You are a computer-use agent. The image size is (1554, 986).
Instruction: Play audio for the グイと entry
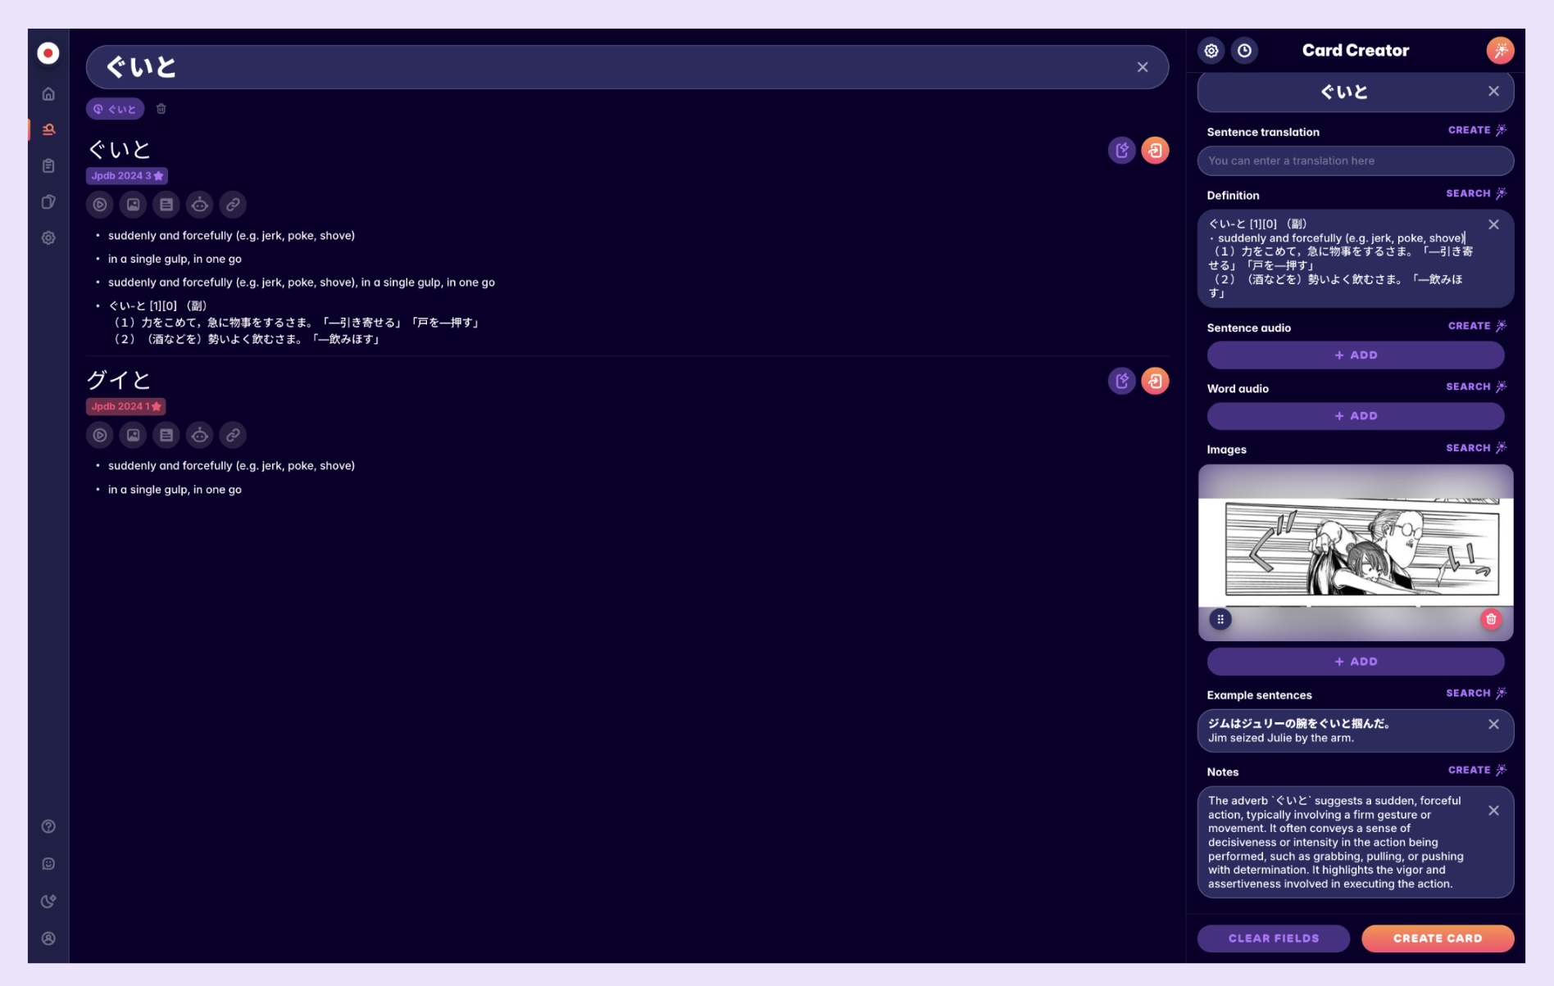point(100,435)
